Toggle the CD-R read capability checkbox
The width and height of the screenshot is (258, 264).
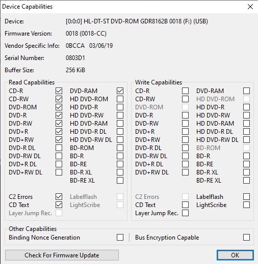point(59,91)
